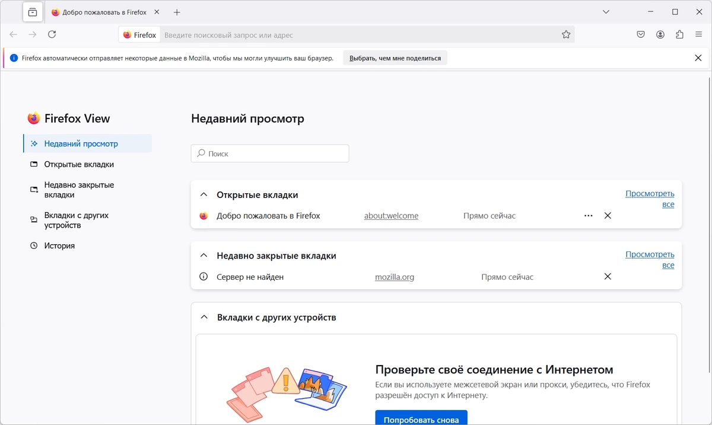Reload the current page
This screenshot has width=712, height=425.
52,34
